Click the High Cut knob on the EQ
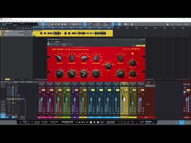191x143 pixels. 120,58
